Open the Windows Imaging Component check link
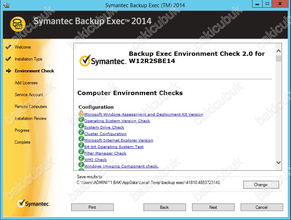Screen dimensions: 291x220 121,166
